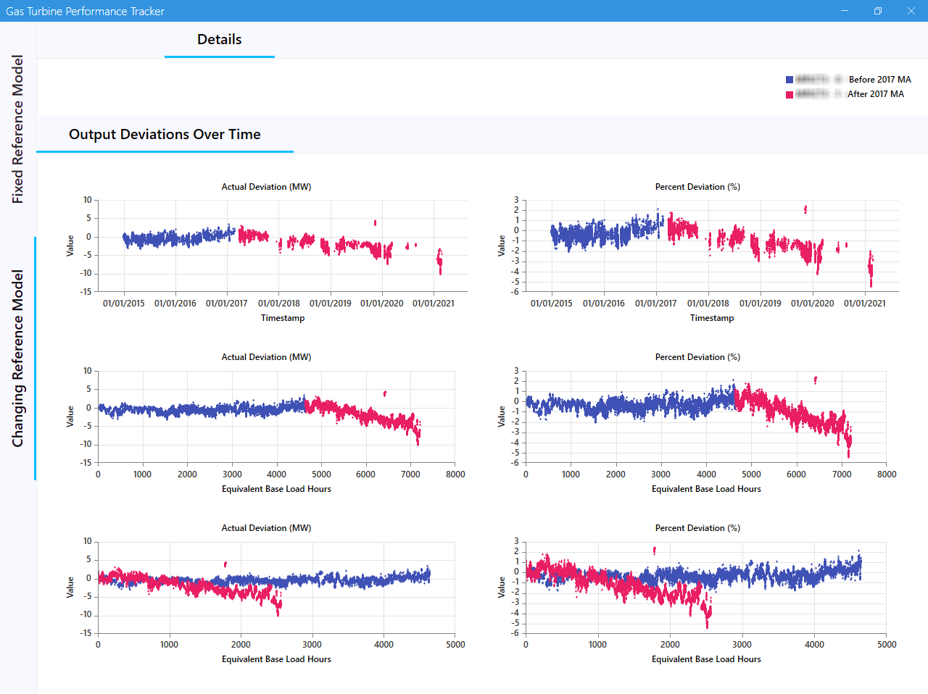The width and height of the screenshot is (928, 694).
Task: Click the top-left Actual Deviation (MW) chart title
Action: point(266,187)
